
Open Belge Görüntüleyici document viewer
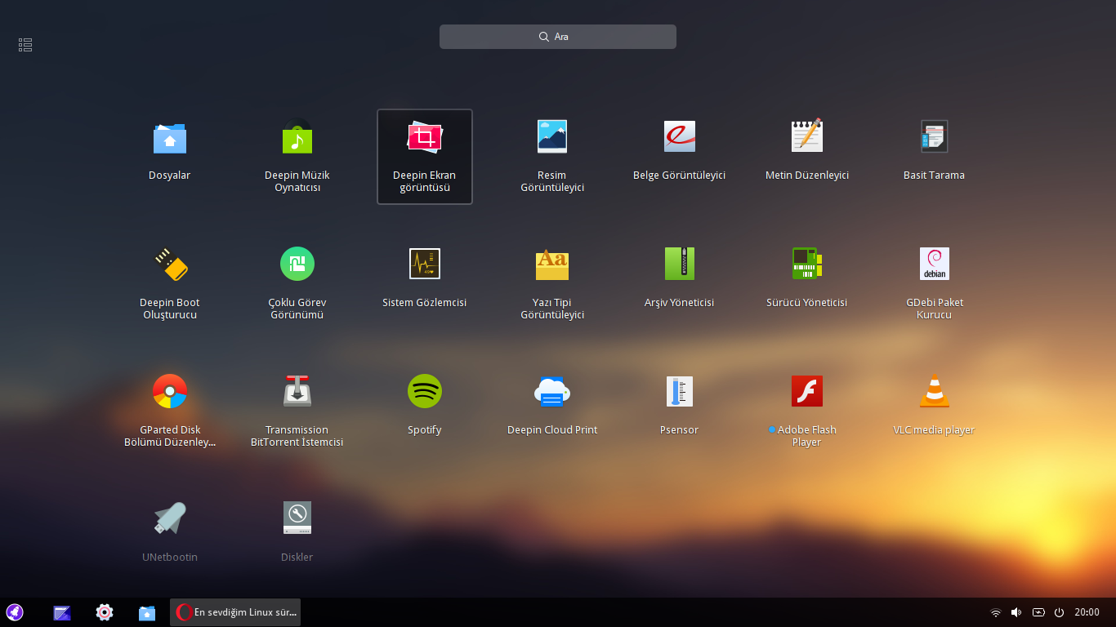(x=680, y=137)
